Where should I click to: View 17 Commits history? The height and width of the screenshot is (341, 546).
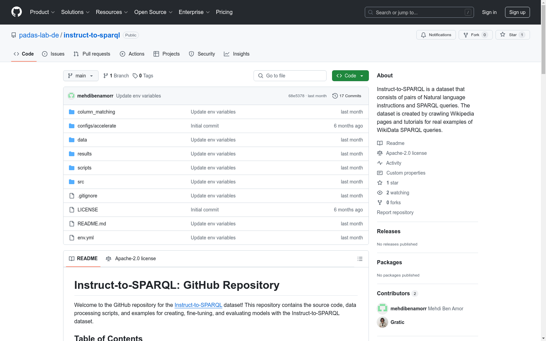(x=347, y=96)
